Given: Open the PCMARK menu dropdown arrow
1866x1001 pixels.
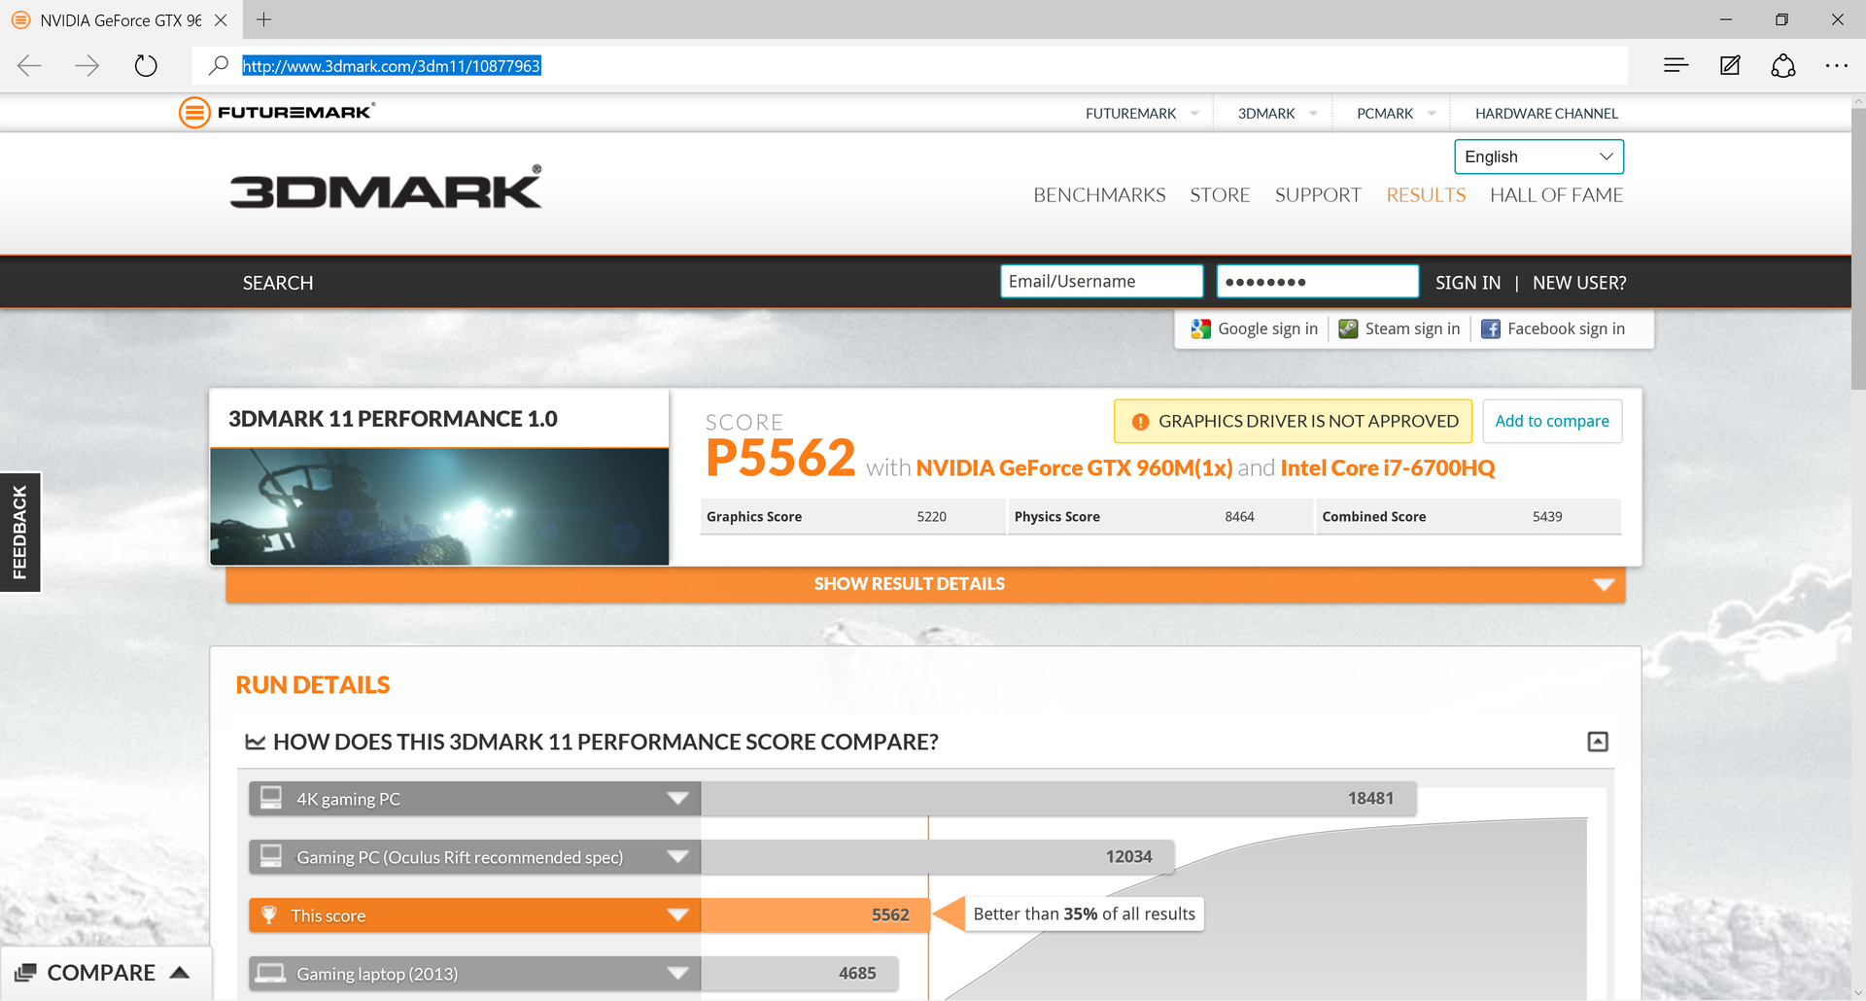Looking at the screenshot, I should (x=1432, y=114).
